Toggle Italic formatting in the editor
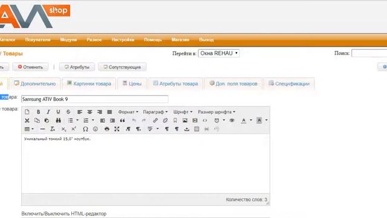Screen dimensions: 387x218 coord(48,112)
